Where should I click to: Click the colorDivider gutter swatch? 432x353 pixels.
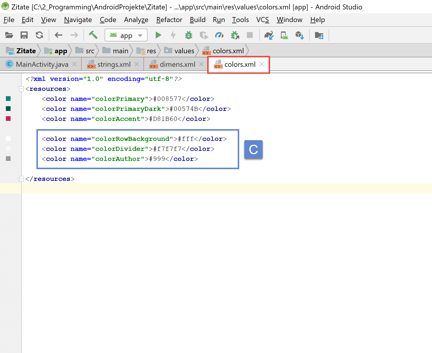(8, 149)
